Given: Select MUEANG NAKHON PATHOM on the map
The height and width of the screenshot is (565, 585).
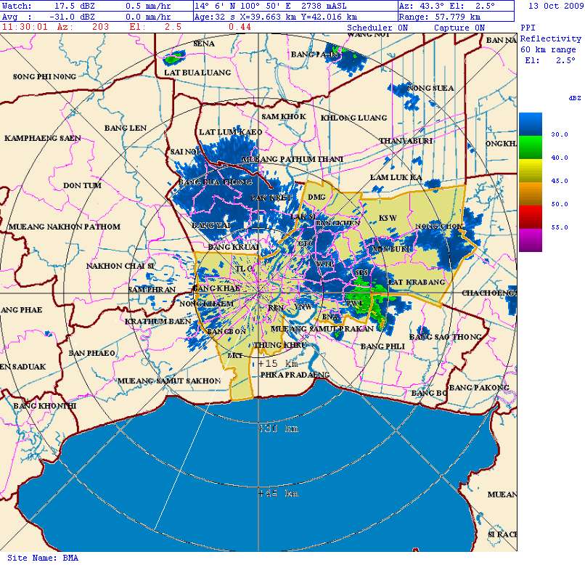Looking at the screenshot, I should tap(64, 227).
